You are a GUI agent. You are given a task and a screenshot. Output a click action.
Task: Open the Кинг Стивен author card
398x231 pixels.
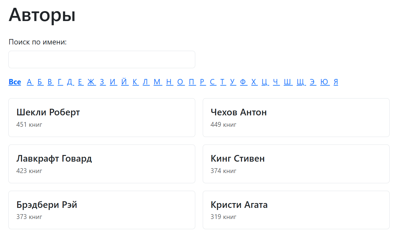(x=296, y=164)
